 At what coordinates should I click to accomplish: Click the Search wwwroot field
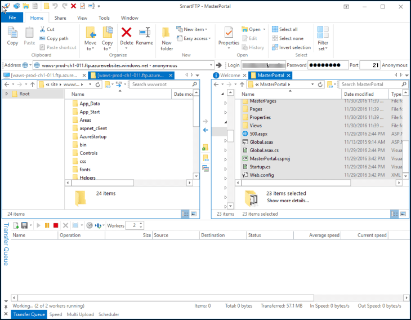click(164, 85)
